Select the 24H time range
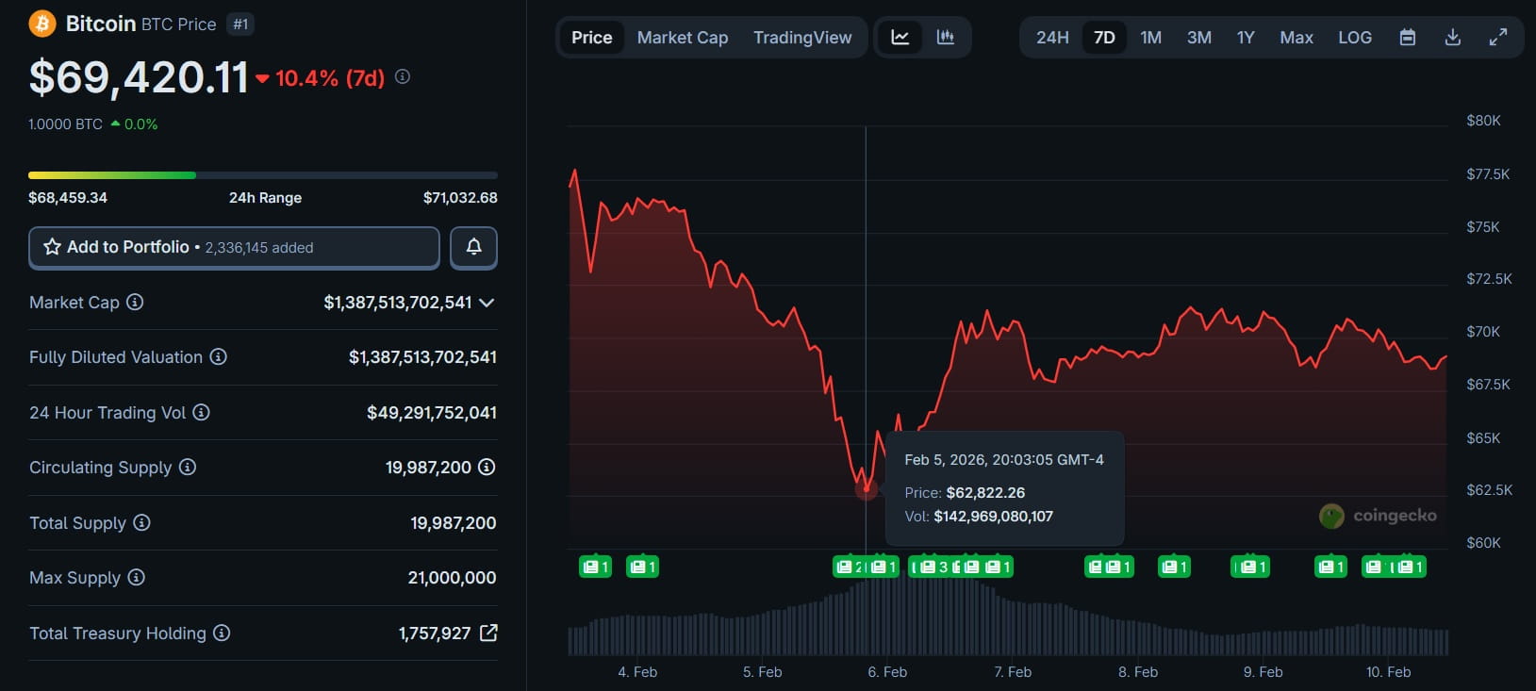 pos(1052,38)
